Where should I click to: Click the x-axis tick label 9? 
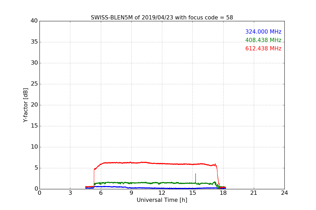(x=131, y=193)
